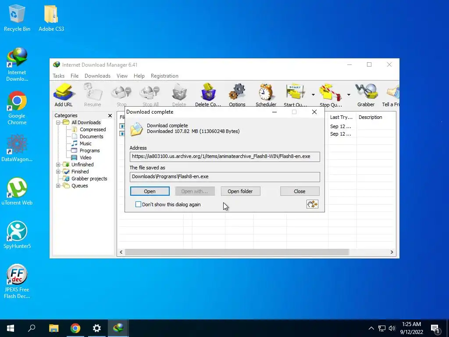Click the Stop toolbar icon
Screen dimensions: 449x337
tap(121, 92)
